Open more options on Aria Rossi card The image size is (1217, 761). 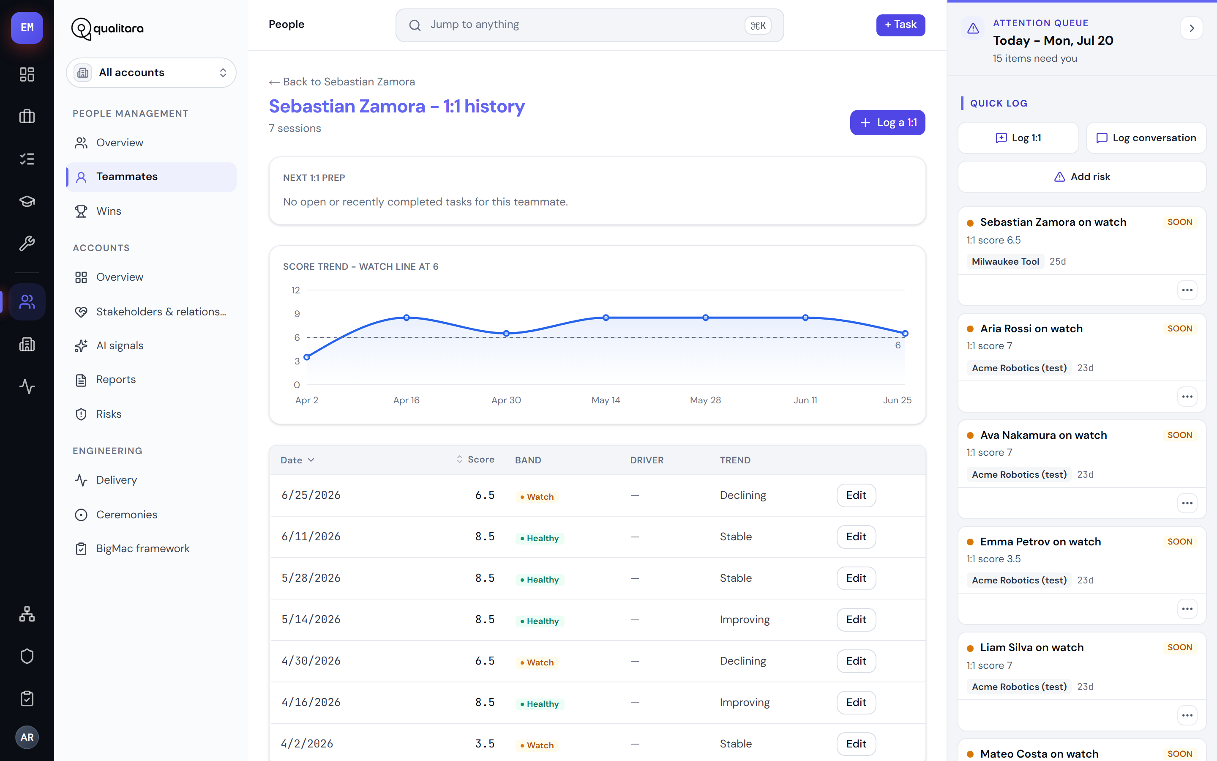1187,397
